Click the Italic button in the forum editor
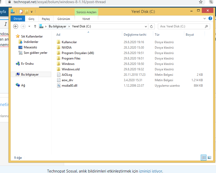 6,24
